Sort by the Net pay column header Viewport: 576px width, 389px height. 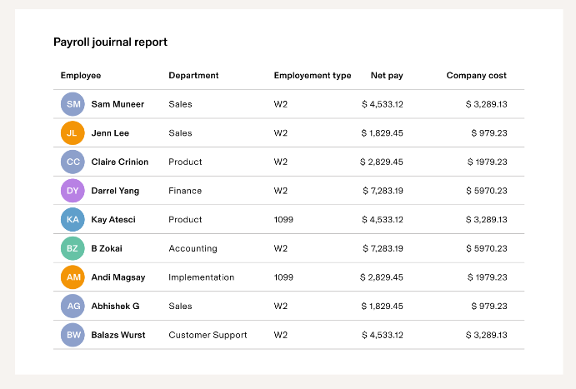pyautogui.click(x=387, y=76)
